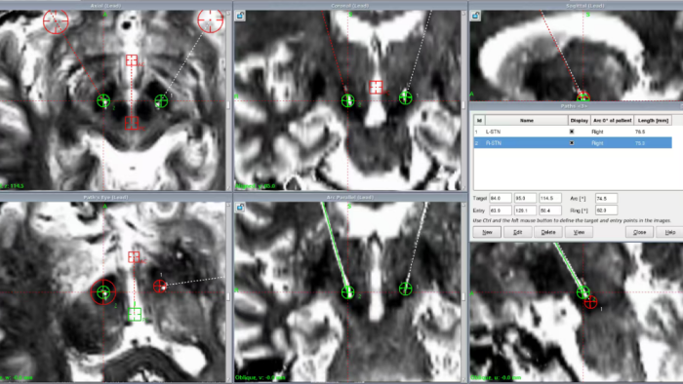This screenshot has width=683, height=384.
Task: Click the Coronal view vertical scrollbar handle
Action: (x=463, y=105)
